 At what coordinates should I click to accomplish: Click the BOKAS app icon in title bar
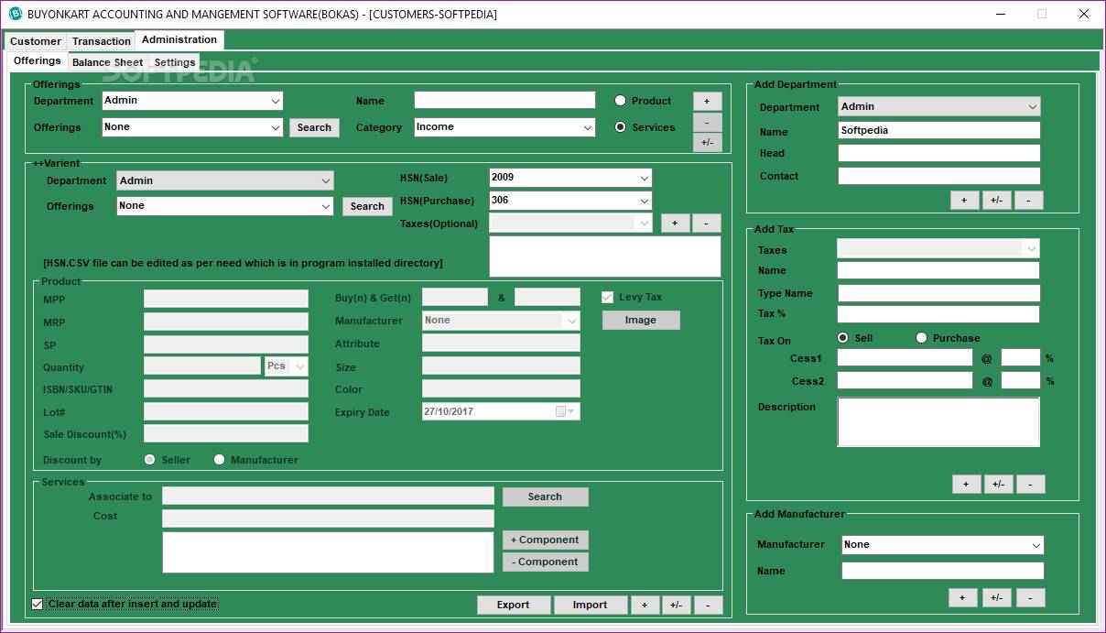click(x=15, y=14)
